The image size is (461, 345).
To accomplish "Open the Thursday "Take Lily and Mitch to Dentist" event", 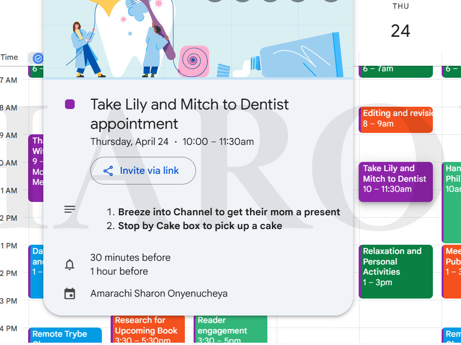I will tap(396, 182).
